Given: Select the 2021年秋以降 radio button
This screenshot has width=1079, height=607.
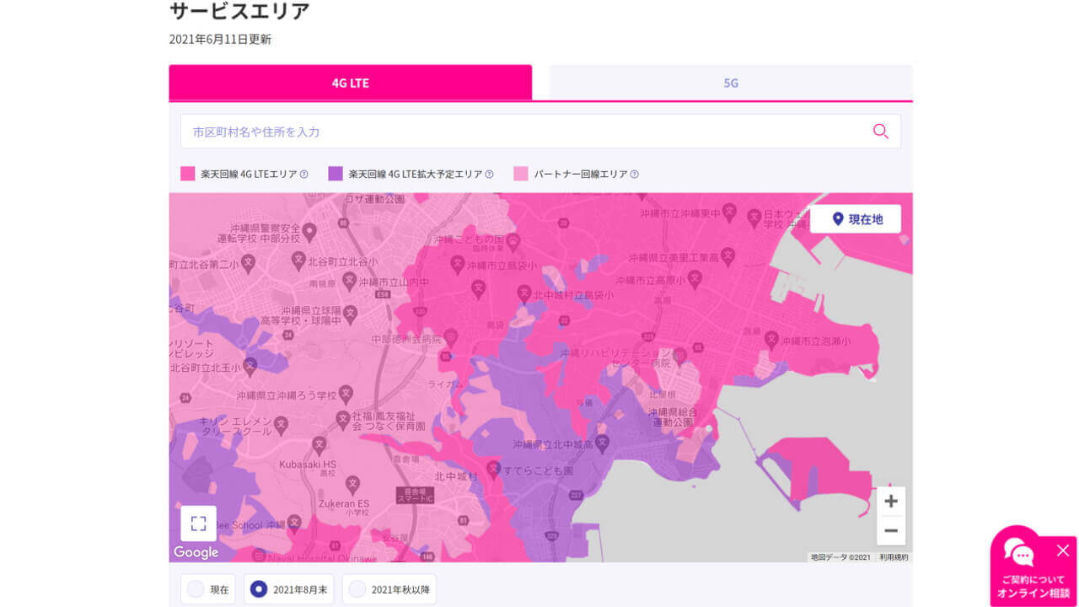Looking at the screenshot, I should pyautogui.click(x=358, y=589).
